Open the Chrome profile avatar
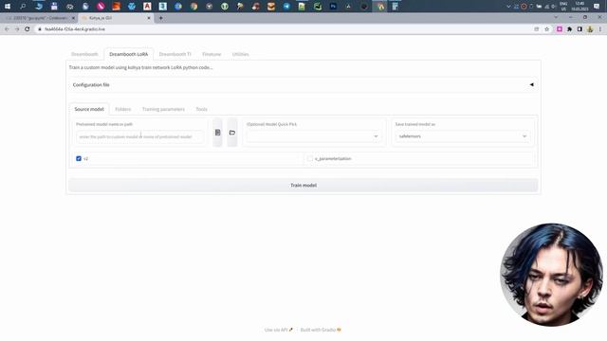 590,29
